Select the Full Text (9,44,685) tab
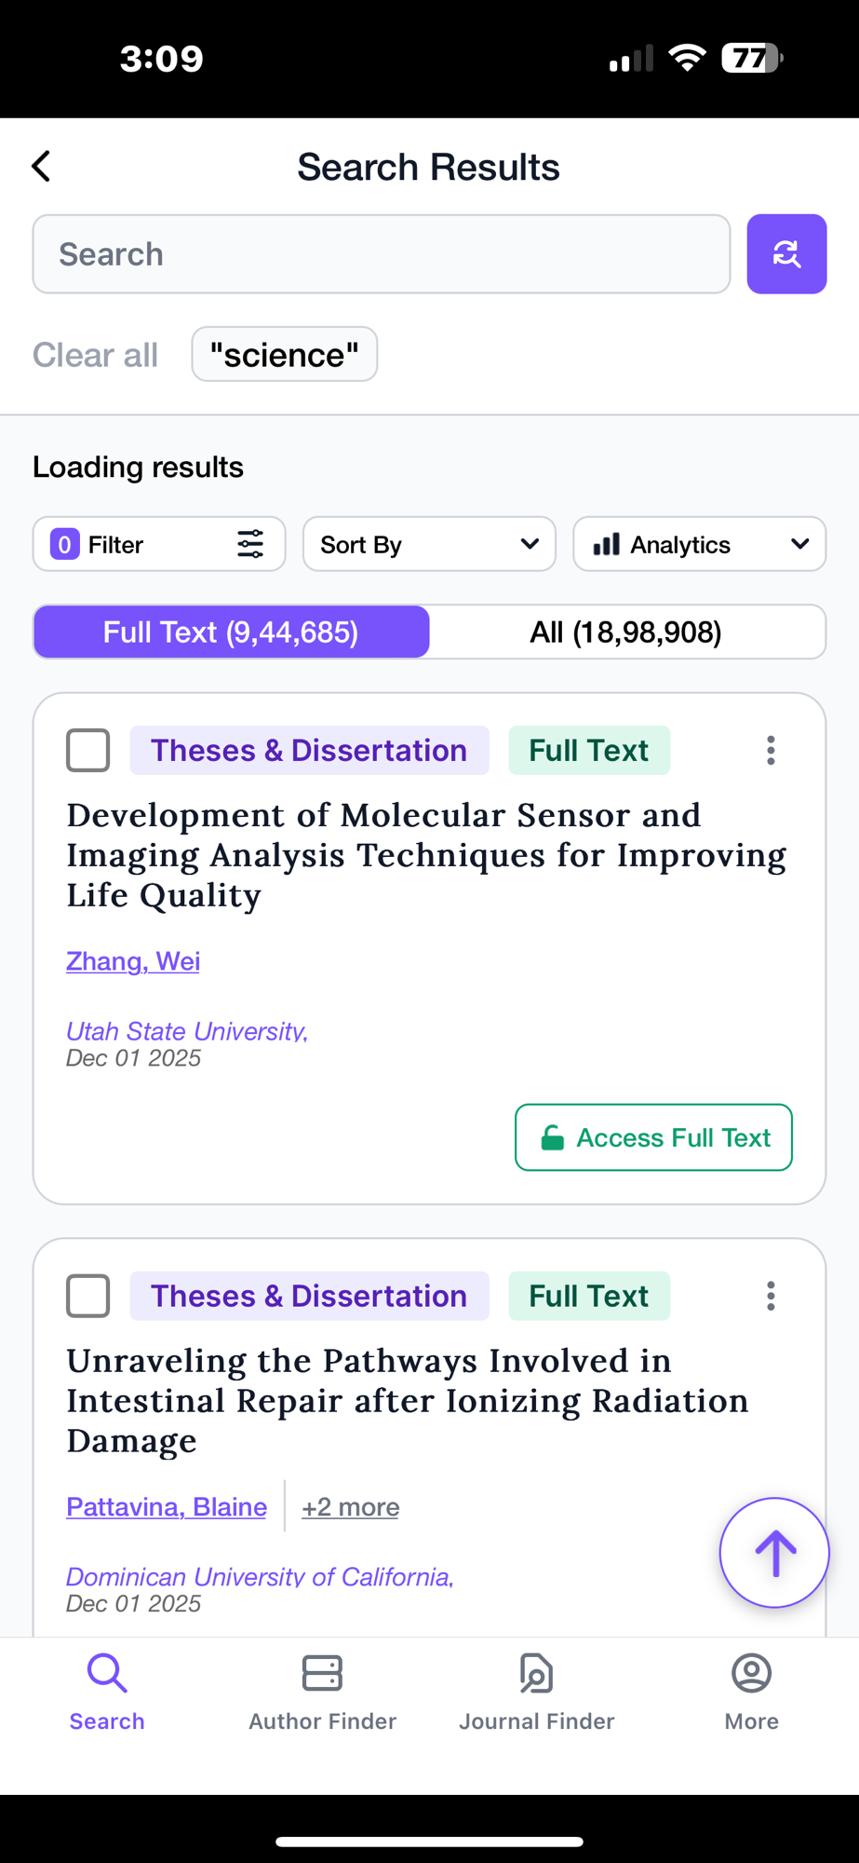This screenshot has width=859, height=1863. coord(231,632)
